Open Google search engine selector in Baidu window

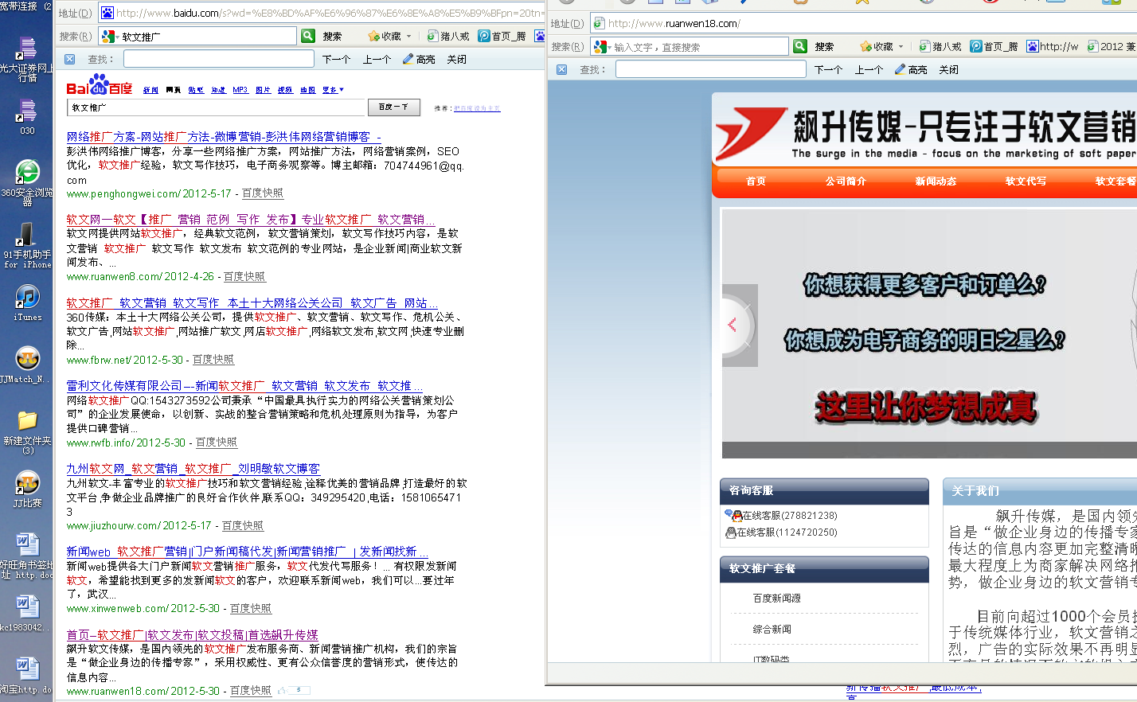109,37
